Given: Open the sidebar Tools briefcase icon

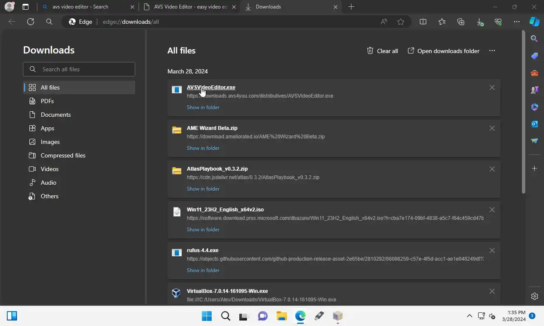Looking at the screenshot, I should pos(535,73).
